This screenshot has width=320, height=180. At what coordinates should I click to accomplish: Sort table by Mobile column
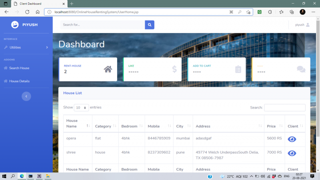[159, 123]
